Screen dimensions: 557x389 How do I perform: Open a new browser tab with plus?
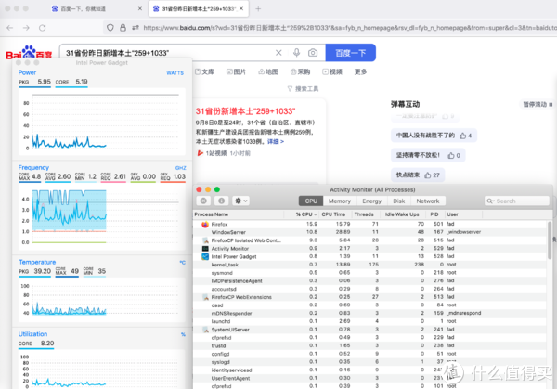(x=258, y=9)
